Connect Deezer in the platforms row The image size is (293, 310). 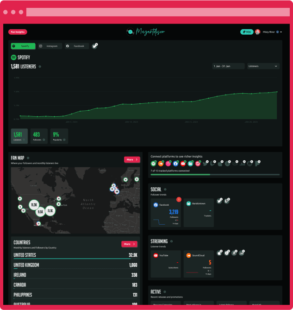click(243, 163)
